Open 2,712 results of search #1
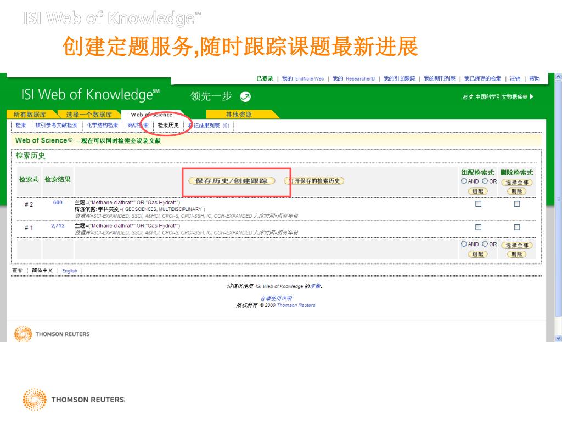 (58, 226)
